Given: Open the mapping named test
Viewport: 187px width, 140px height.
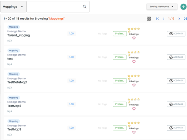Looking at the screenshot, I should pos(10,59).
